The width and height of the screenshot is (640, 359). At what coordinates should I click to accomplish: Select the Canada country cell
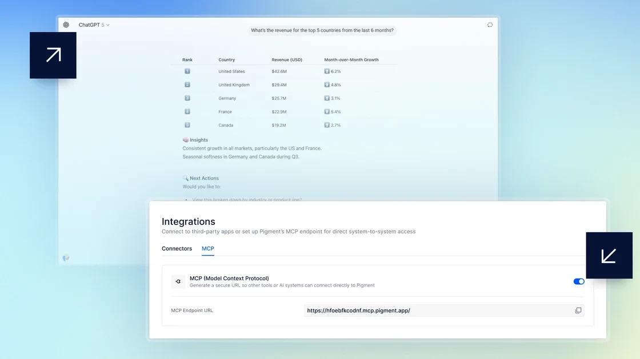click(x=226, y=125)
